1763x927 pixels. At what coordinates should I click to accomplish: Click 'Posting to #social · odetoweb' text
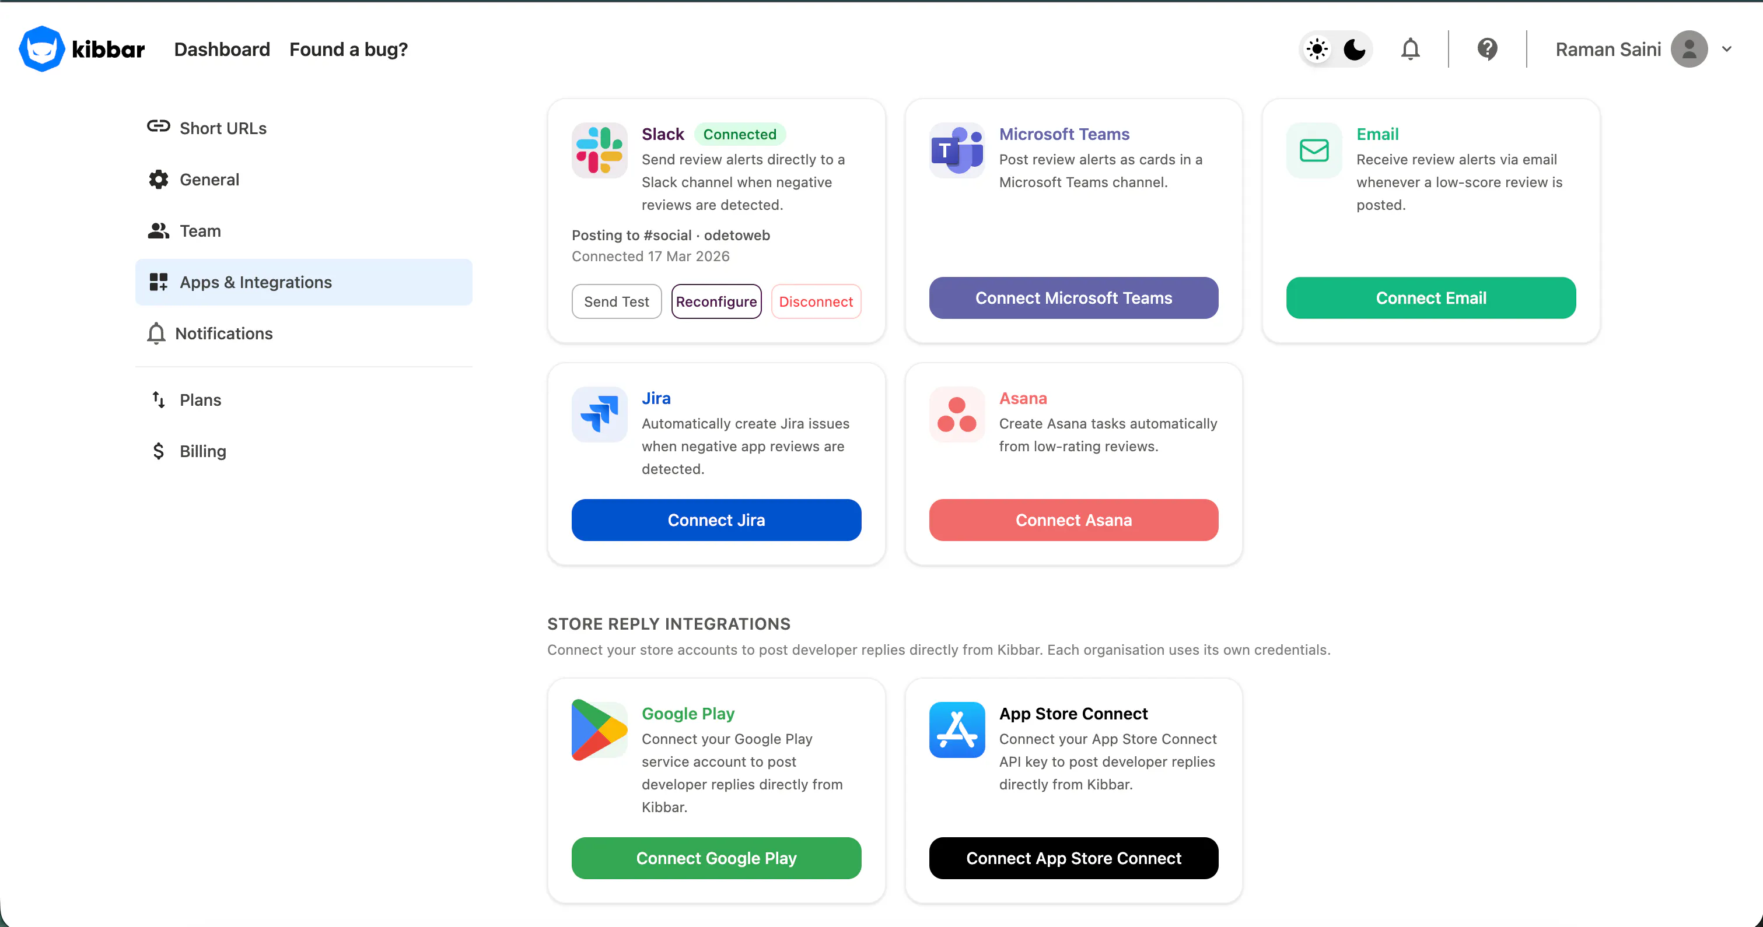coord(671,236)
